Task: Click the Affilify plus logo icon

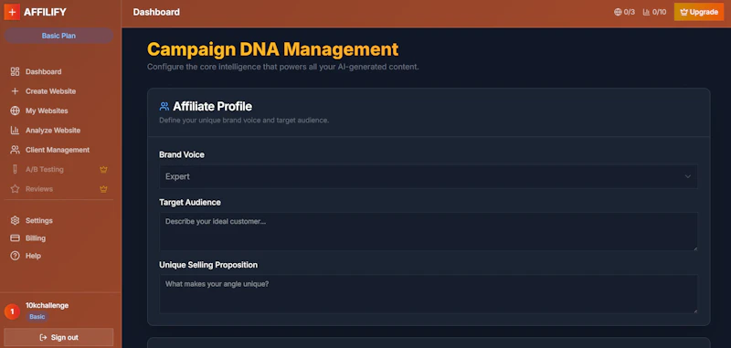Action: [x=12, y=12]
